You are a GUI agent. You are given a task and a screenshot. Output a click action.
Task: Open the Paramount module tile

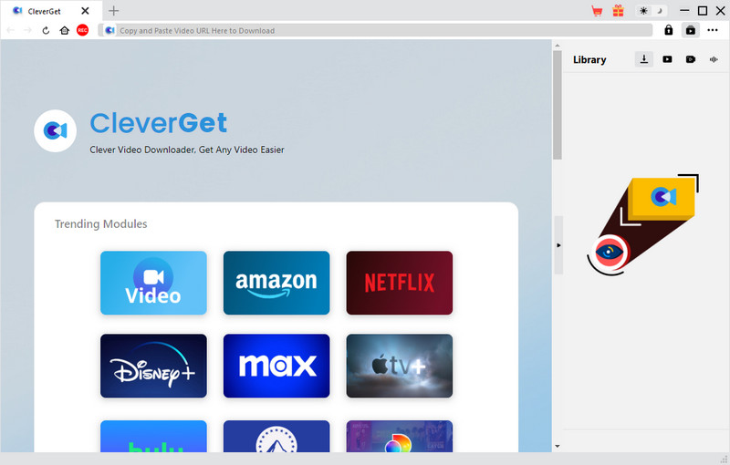[x=276, y=436]
